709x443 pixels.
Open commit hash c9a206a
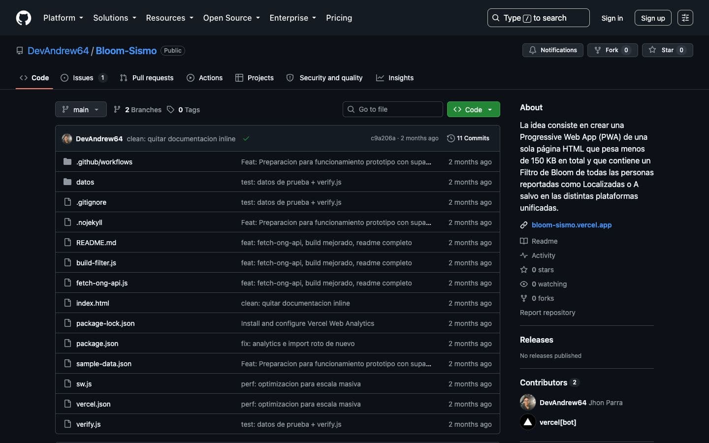click(383, 138)
